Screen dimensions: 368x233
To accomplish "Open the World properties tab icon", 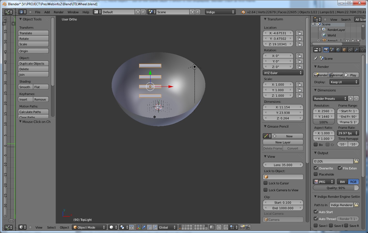I will [x=338, y=50].
